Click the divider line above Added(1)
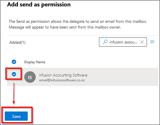 tap(83, 36)
